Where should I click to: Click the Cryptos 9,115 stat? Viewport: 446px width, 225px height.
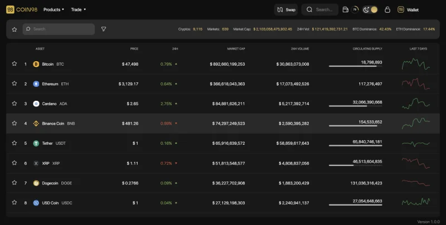pyautogui.click(x=190, y=29)
